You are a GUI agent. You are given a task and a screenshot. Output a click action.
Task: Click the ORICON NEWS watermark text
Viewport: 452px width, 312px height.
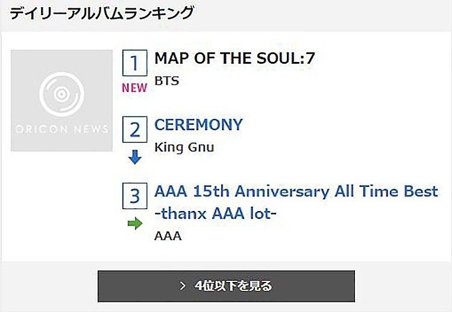point(61,129)
